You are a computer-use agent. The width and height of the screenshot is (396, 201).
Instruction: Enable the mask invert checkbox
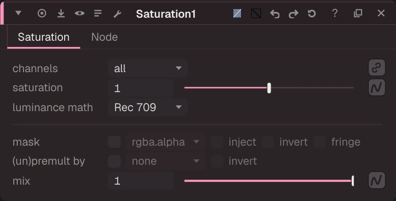268,142
